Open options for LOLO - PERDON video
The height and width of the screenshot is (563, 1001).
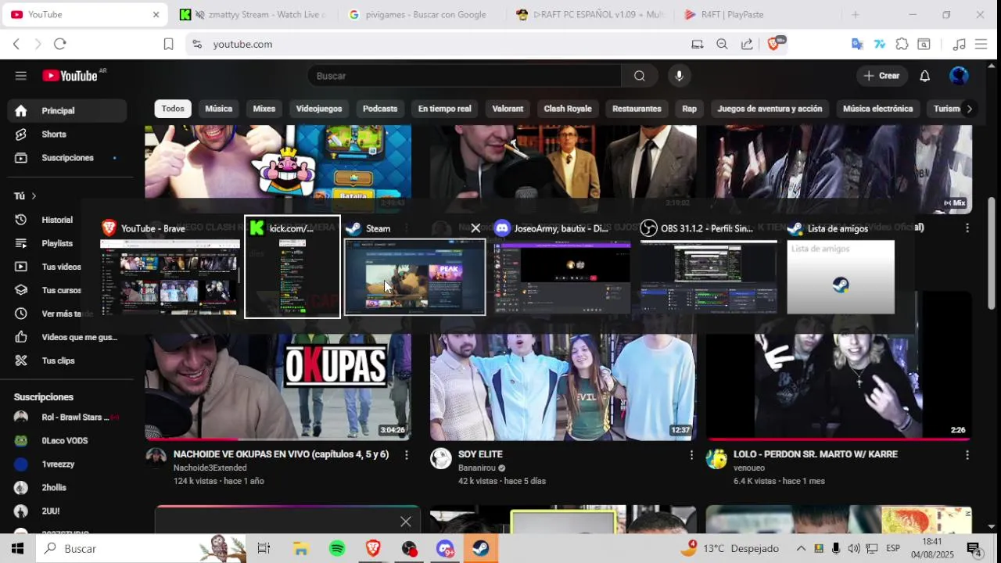point(967,454)
